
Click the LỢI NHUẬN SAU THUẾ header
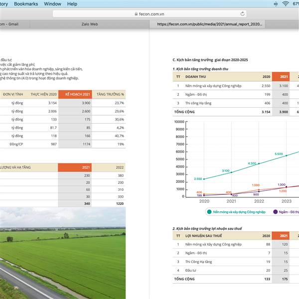click(x=203, y=236)
